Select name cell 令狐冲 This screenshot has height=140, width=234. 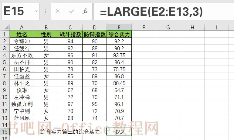(22, 41)
